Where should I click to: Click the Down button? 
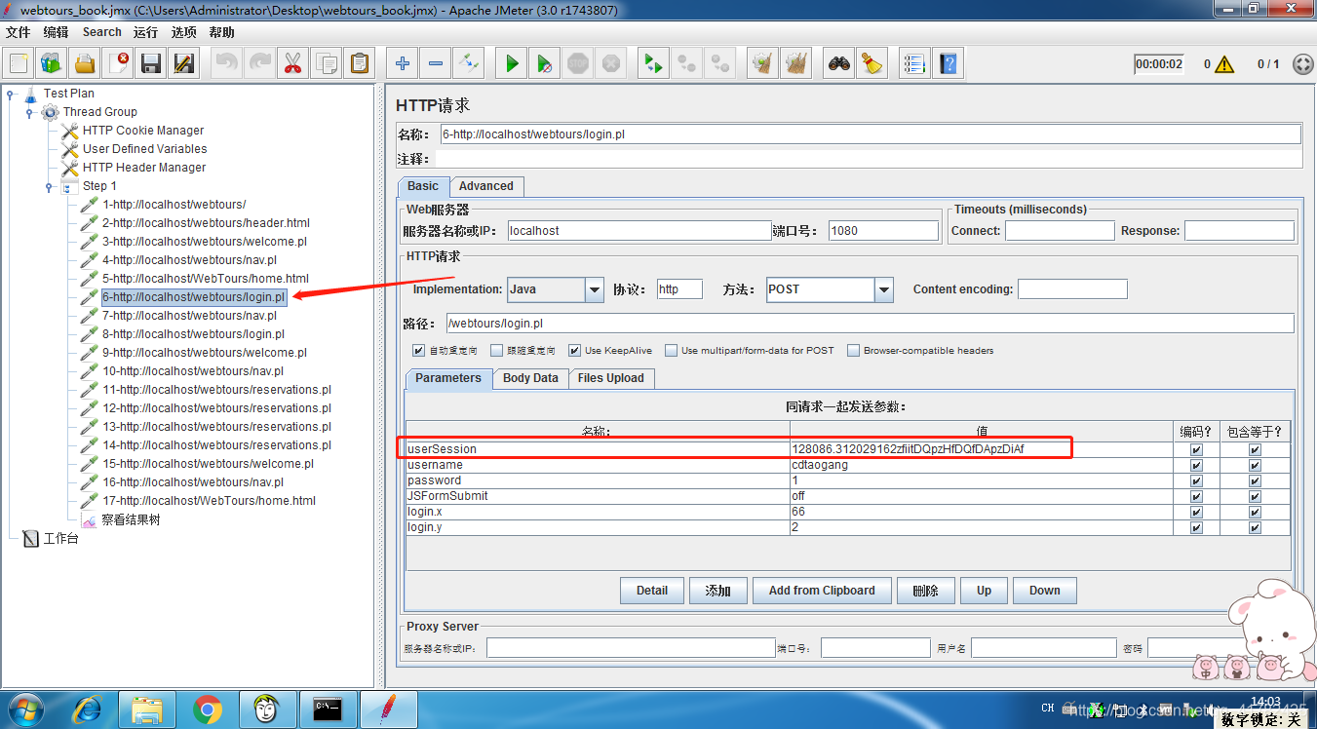1044,591
